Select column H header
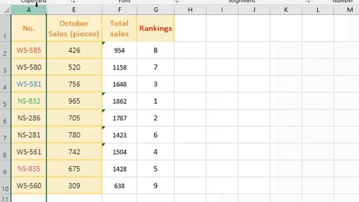 [190, 10]
